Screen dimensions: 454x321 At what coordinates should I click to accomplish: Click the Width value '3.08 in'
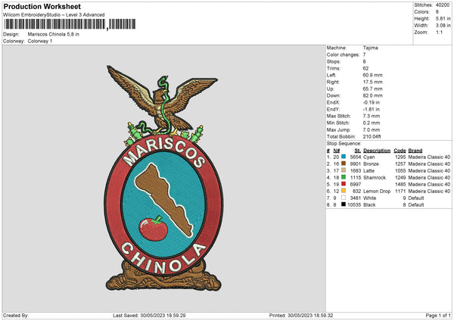click(443, 26)
